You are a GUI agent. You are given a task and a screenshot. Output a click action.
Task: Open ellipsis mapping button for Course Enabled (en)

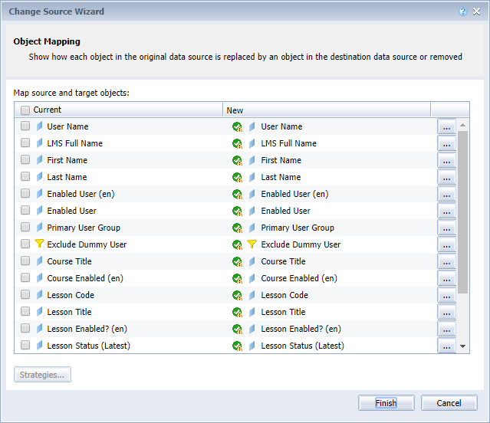click(x=446, y=279)
